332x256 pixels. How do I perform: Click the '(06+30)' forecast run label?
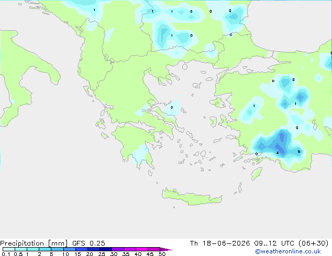[x=313, y=243]
